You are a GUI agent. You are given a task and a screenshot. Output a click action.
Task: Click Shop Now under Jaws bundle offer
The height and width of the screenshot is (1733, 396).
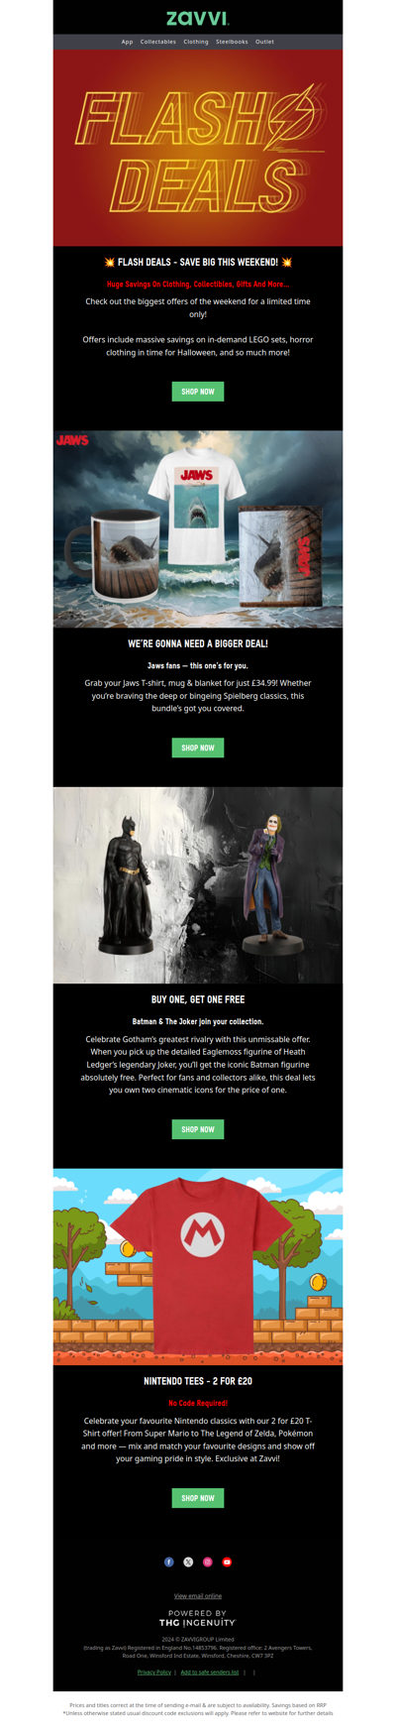coord(198,748)
